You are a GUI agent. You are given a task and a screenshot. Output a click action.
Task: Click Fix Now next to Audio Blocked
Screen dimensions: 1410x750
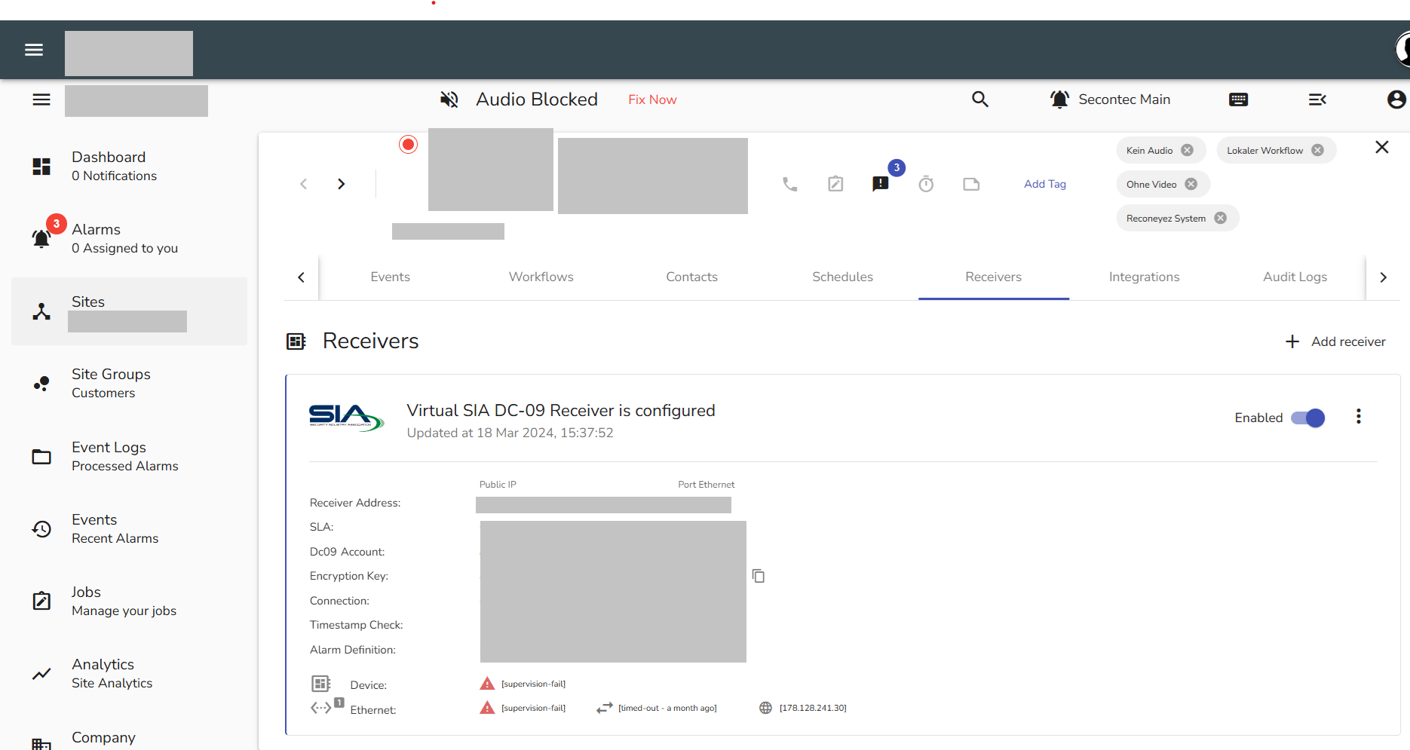pyautogui.click(x=652, y=99)
